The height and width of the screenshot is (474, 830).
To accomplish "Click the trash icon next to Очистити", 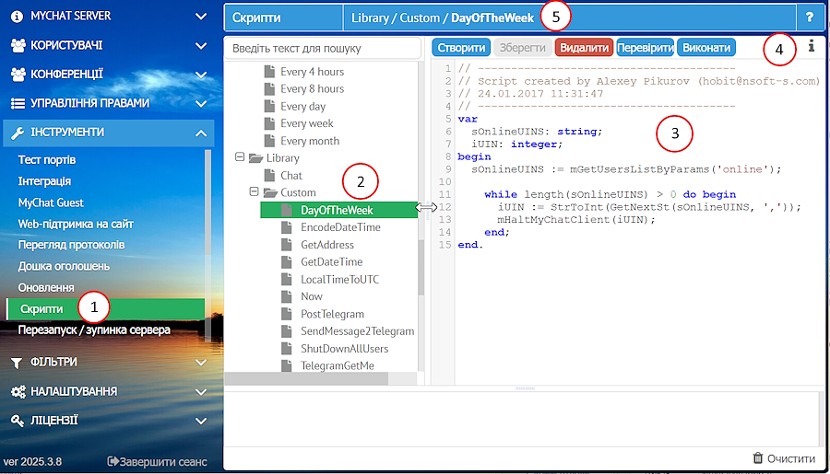I will (x=757, y=458).
